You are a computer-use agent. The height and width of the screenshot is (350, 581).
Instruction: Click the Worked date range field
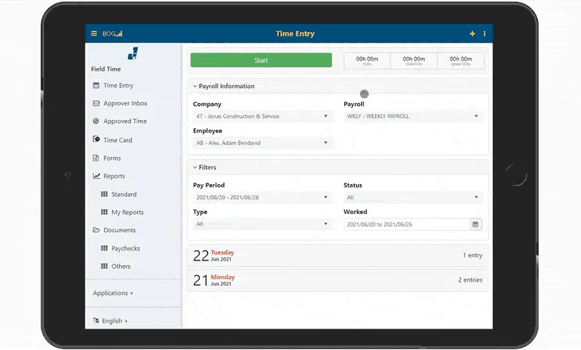[405, 224]
